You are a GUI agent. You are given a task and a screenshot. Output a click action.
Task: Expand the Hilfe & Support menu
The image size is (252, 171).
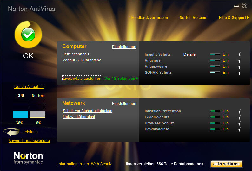[x=234, y=18]
